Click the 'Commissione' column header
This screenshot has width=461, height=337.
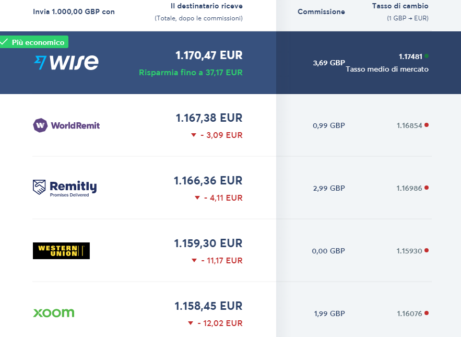click(321, 11)
